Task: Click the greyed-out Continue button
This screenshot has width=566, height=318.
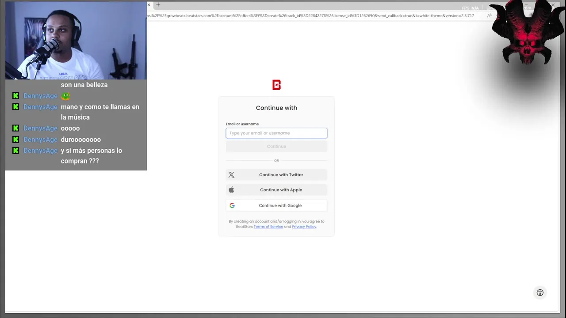Action: [276, 146]
